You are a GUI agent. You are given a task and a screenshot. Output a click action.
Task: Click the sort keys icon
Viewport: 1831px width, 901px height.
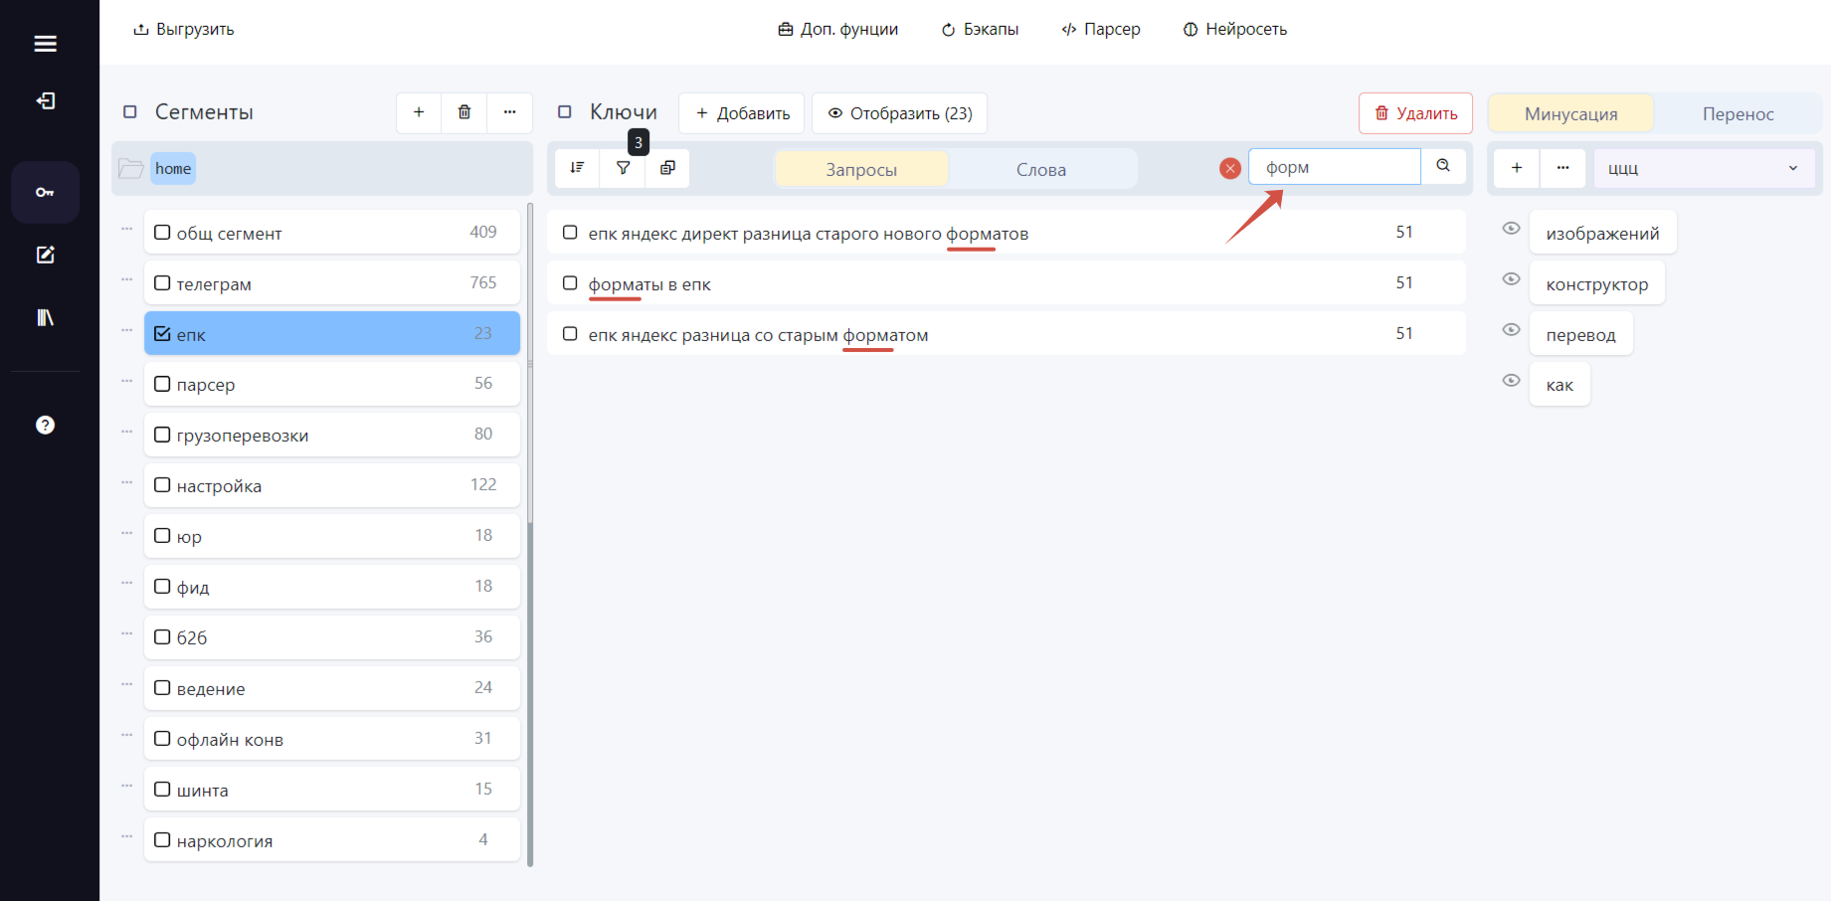(x=577, y=167)
